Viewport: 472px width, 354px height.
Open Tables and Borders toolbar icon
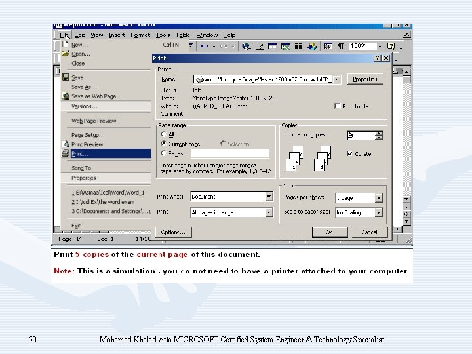point(260,46)
